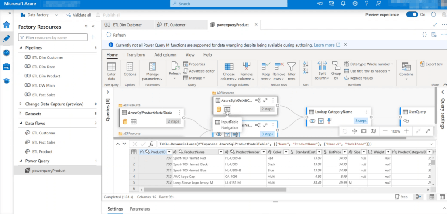Click the Filter resources by name field

[x=53, y=37]
